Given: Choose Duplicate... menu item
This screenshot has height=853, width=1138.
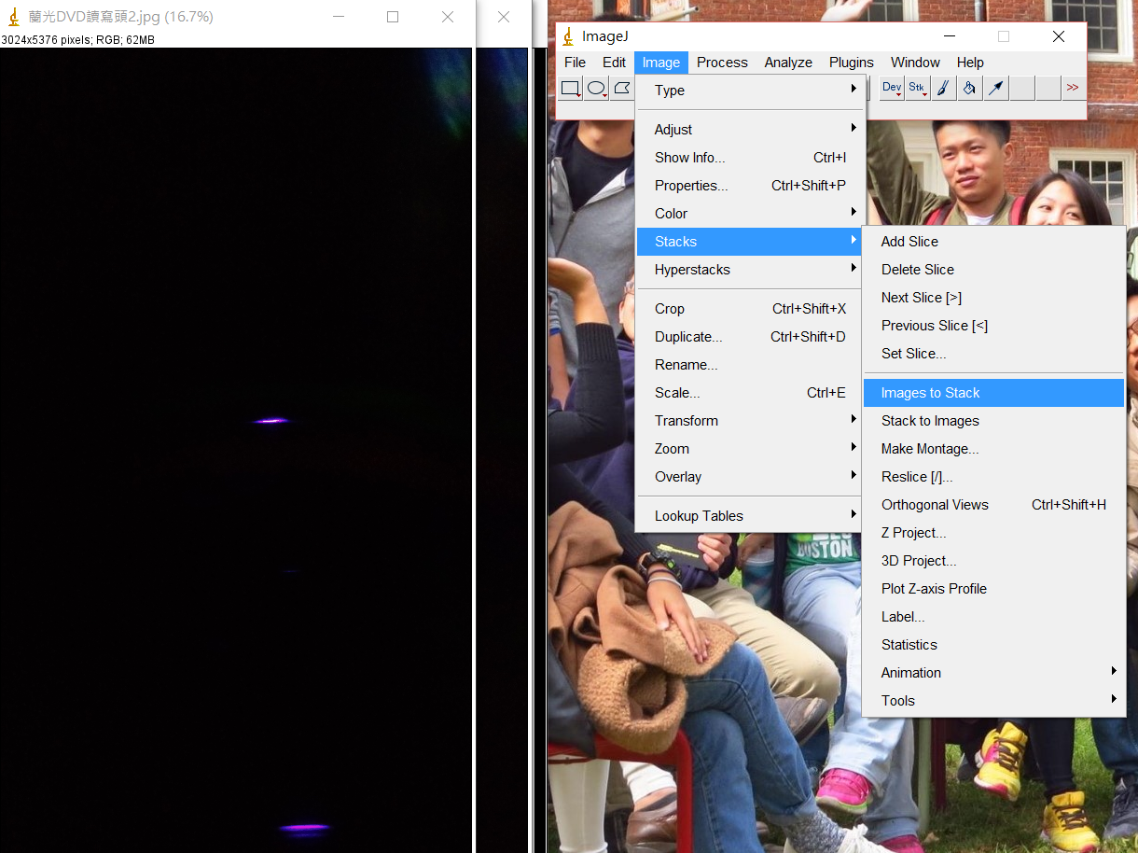Looking at the screenshot, I should [751, 337].
